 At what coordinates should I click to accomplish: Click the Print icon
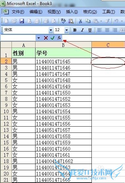click(46, 21)
